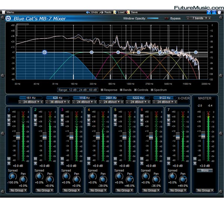Open band 1 No Group dropdown
The height and width of the screenshot is (207, 224).
point(18,190)
